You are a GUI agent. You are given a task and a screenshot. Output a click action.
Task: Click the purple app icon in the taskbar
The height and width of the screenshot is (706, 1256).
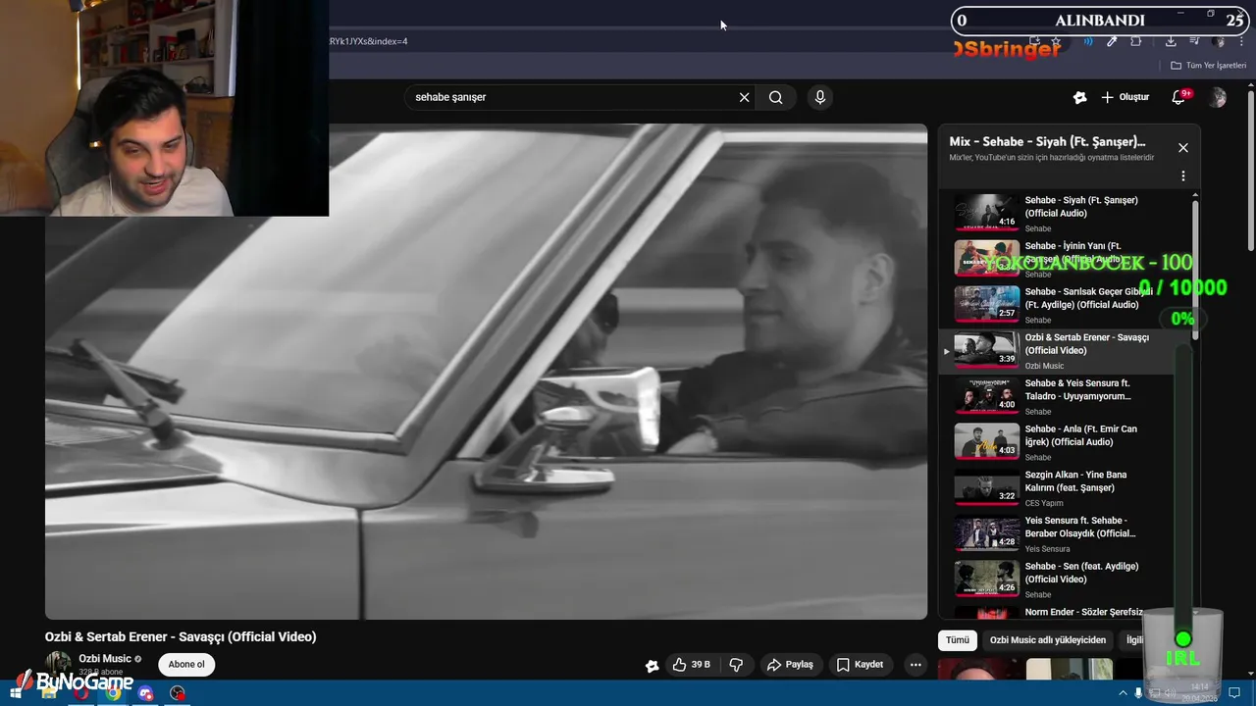146,693
